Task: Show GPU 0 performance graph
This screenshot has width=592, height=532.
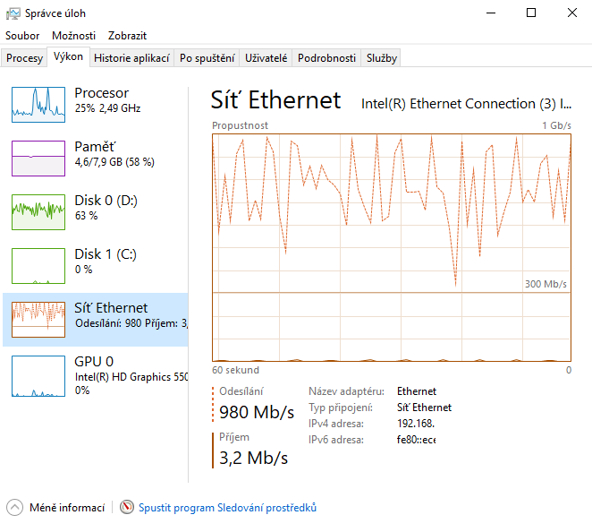Action: coord(38,376)
